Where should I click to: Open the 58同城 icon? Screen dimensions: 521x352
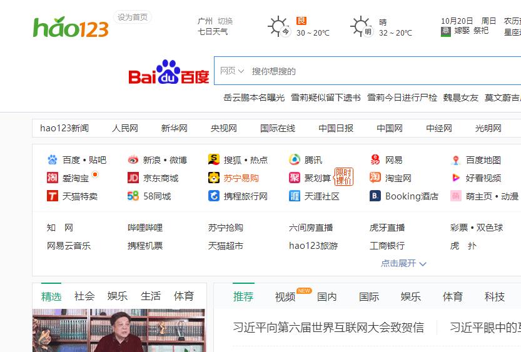(133, 196)
